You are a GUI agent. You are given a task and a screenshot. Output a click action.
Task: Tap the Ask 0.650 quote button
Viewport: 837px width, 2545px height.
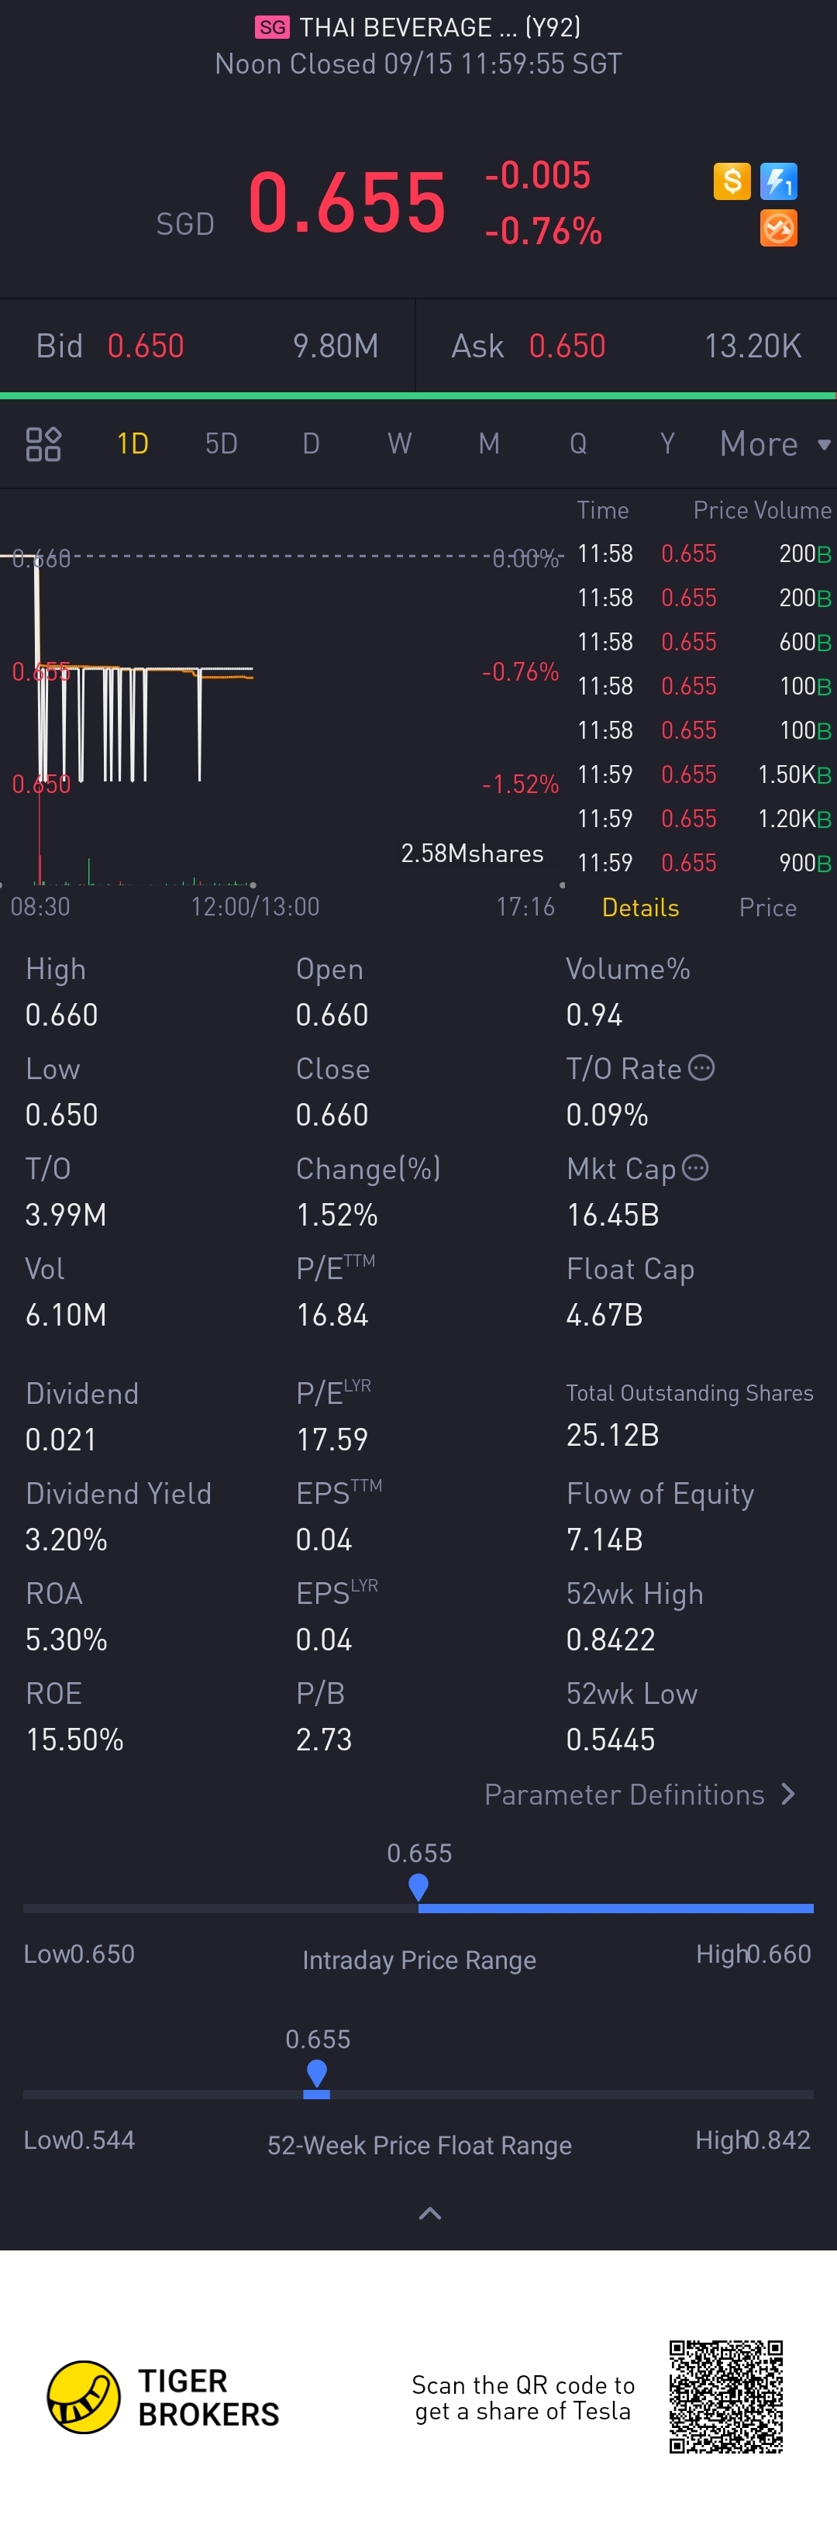click(625, 346)
